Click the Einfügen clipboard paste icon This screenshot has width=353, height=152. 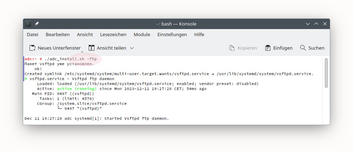click(268, 48)
